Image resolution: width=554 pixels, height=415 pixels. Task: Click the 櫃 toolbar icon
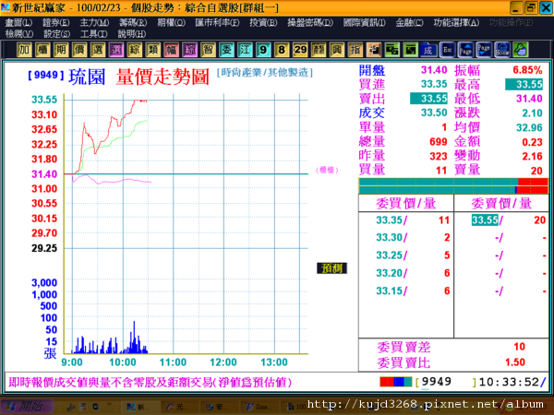point(42,50)
